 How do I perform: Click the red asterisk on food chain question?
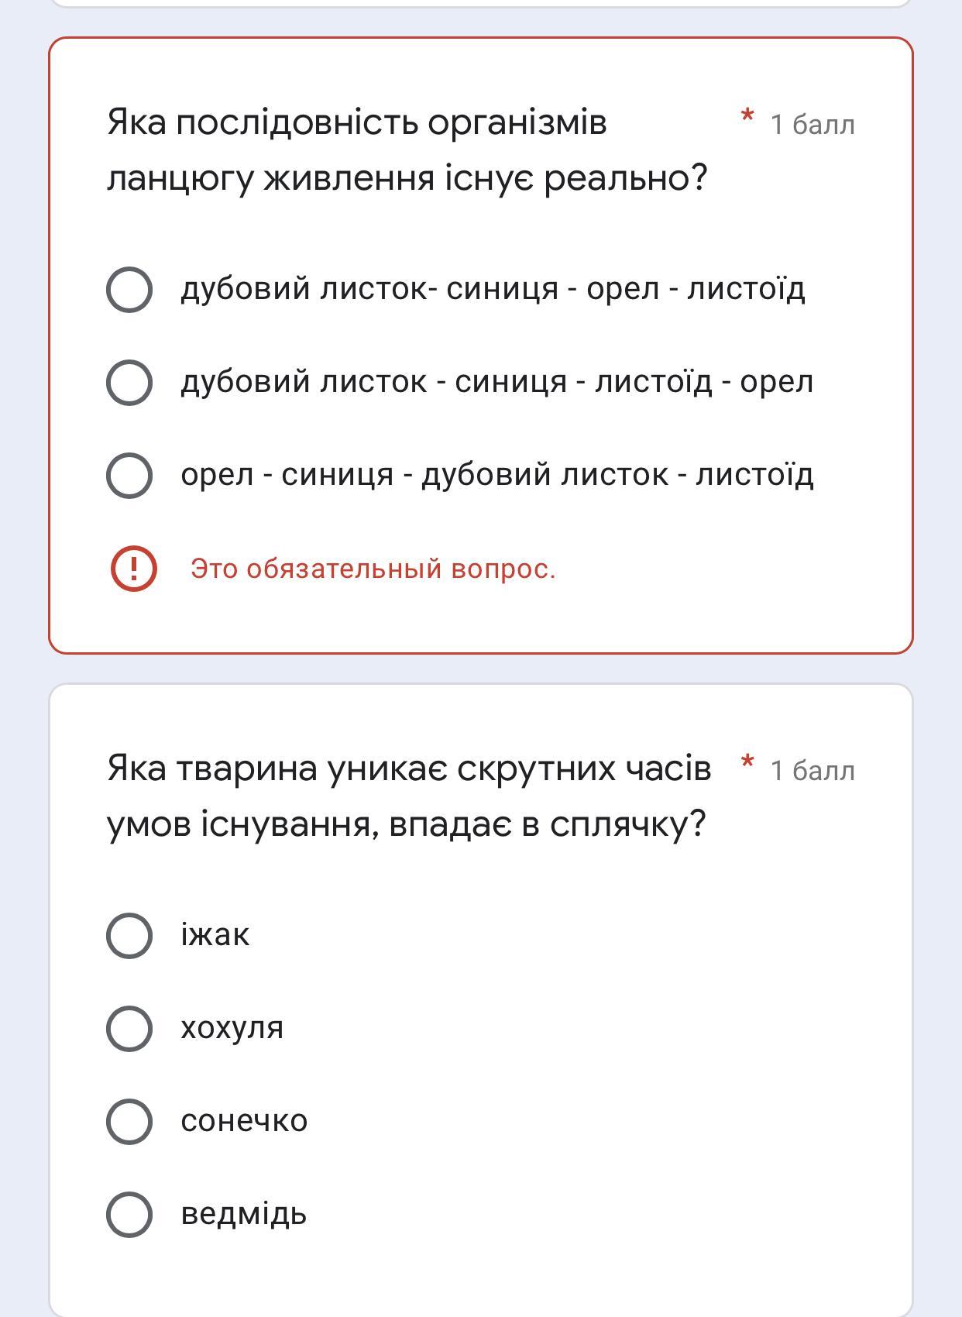coord(747,118)
